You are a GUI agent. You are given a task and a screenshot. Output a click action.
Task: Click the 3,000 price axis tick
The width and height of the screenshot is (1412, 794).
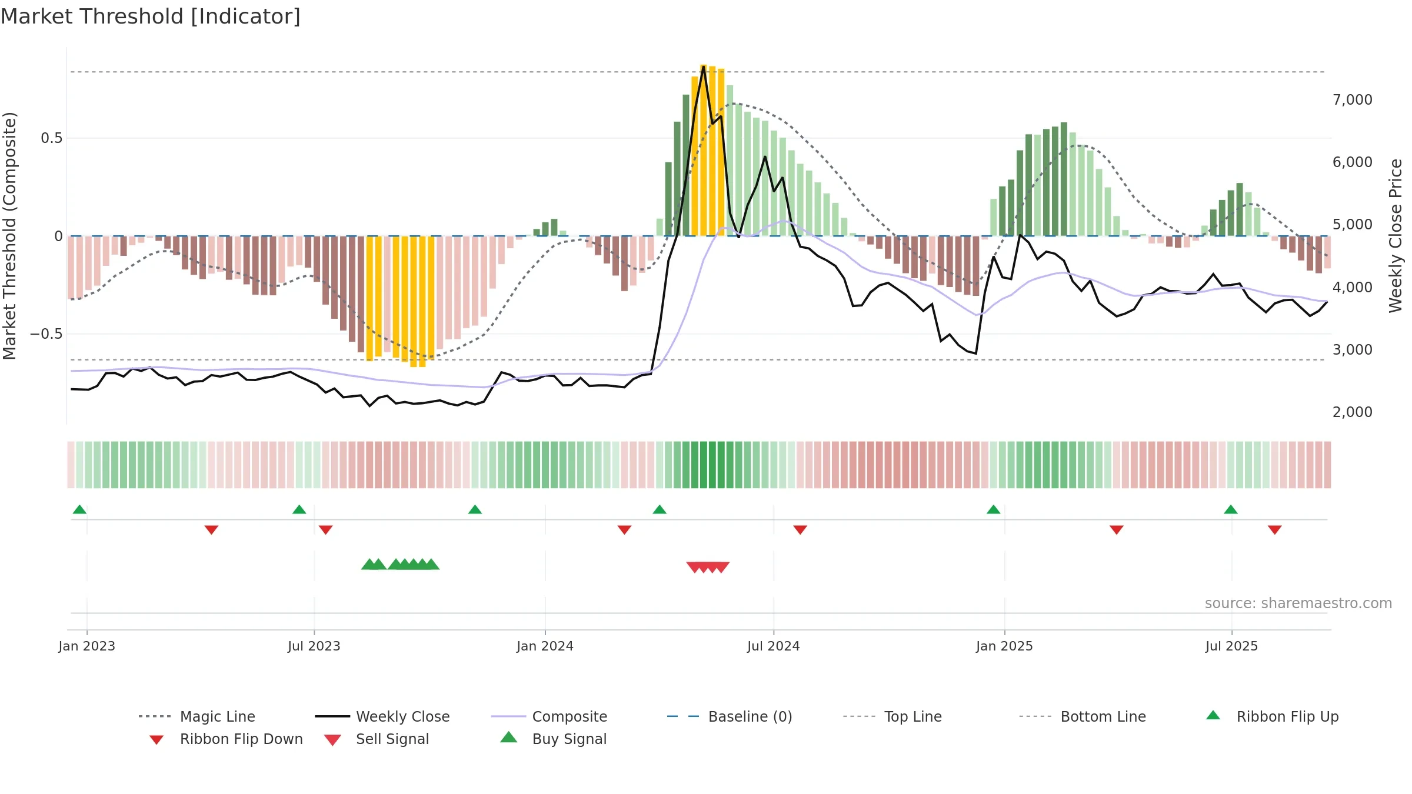[x=1353, y=349]
